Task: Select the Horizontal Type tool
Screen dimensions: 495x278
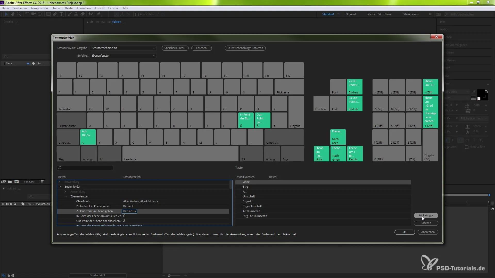Action: (x=61, y=14)
